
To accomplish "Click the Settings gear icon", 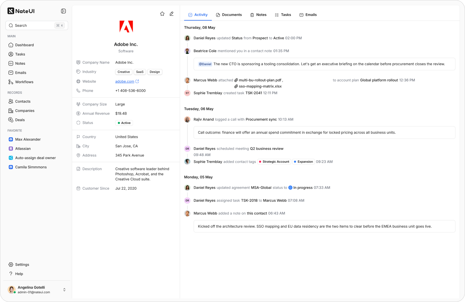I will [11, 265].
